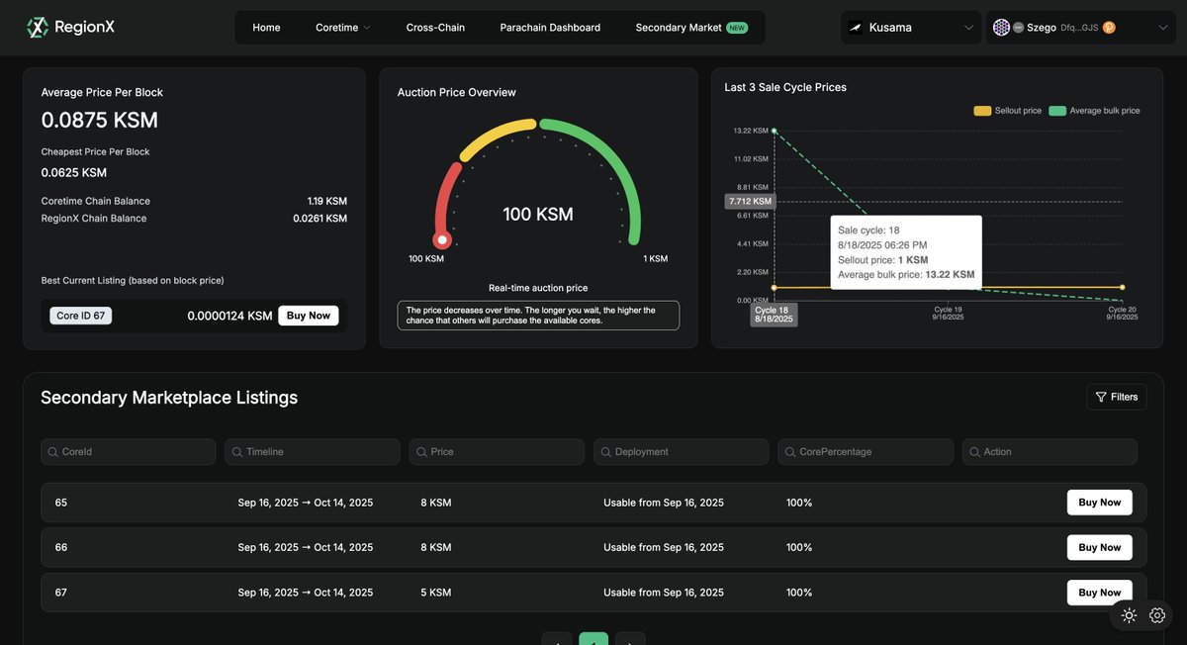Click core ID 65 cell

61,503
